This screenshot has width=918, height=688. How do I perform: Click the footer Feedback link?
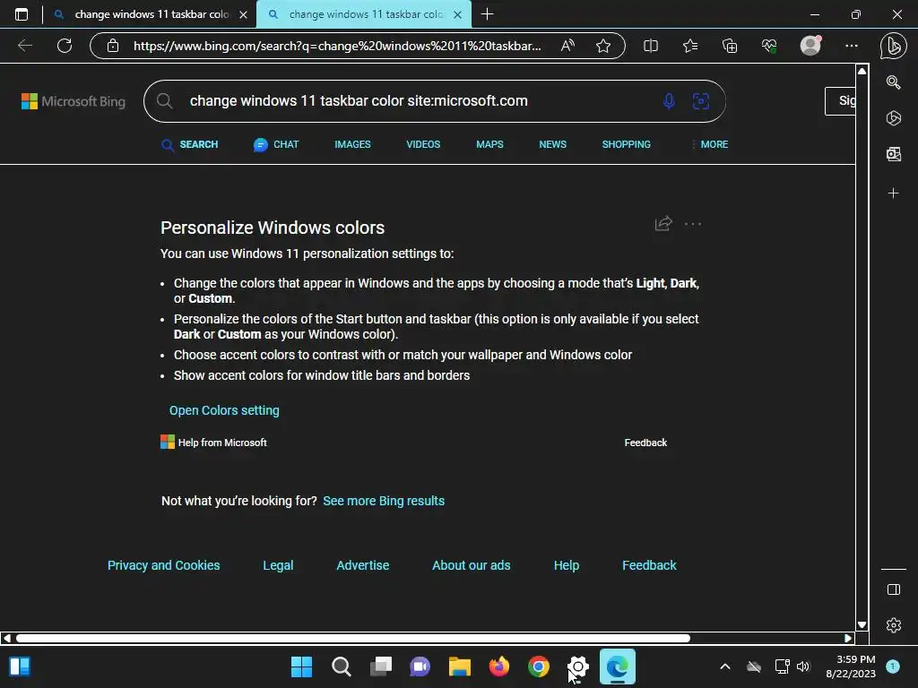(x=649, y=565)
